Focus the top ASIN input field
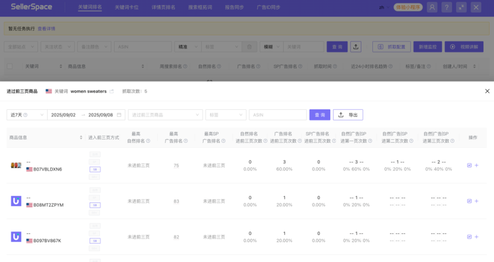 pos(143,47)
